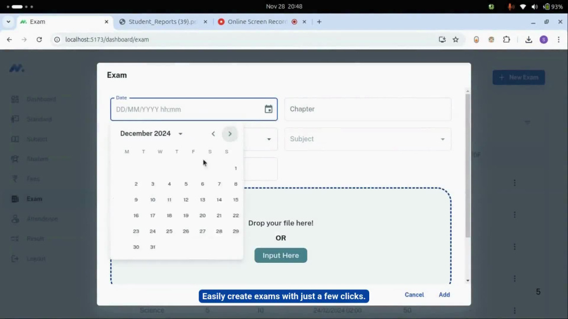The width and height of the screenshot is (568, 319).
Task: Open the clock showing Nov 28 20:48
Action: (x=284, y=6)
